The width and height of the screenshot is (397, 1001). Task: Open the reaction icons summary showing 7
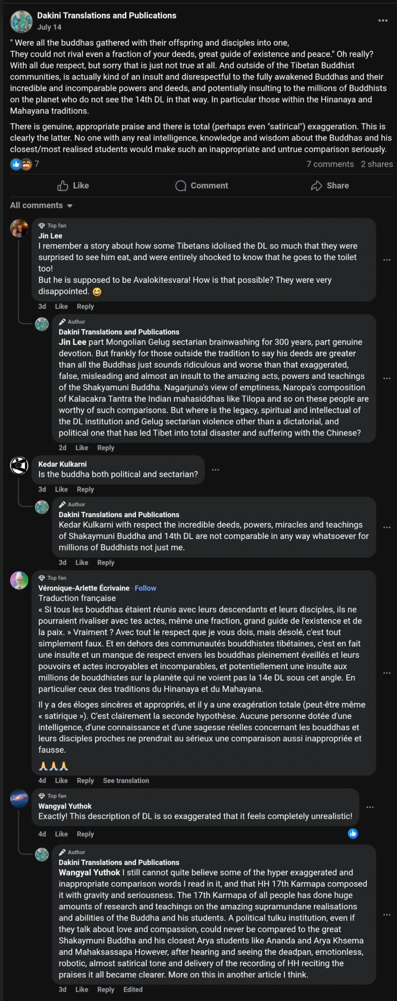[x=21, y=164]
